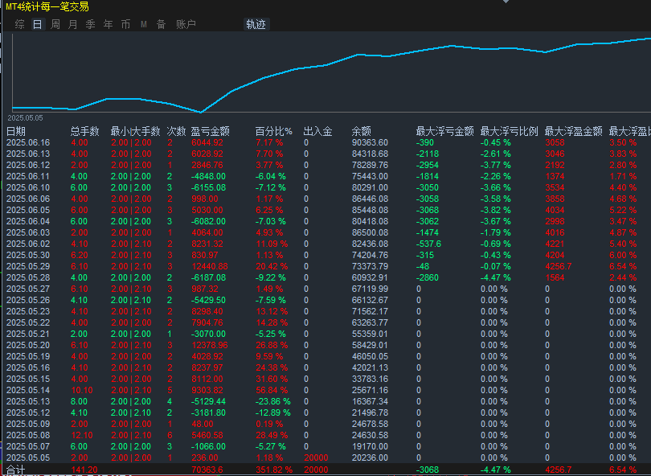The width and height of the screenshot is (651, 476).
Task: Click the 盈亏金额 column header
Action: point(210,132)
